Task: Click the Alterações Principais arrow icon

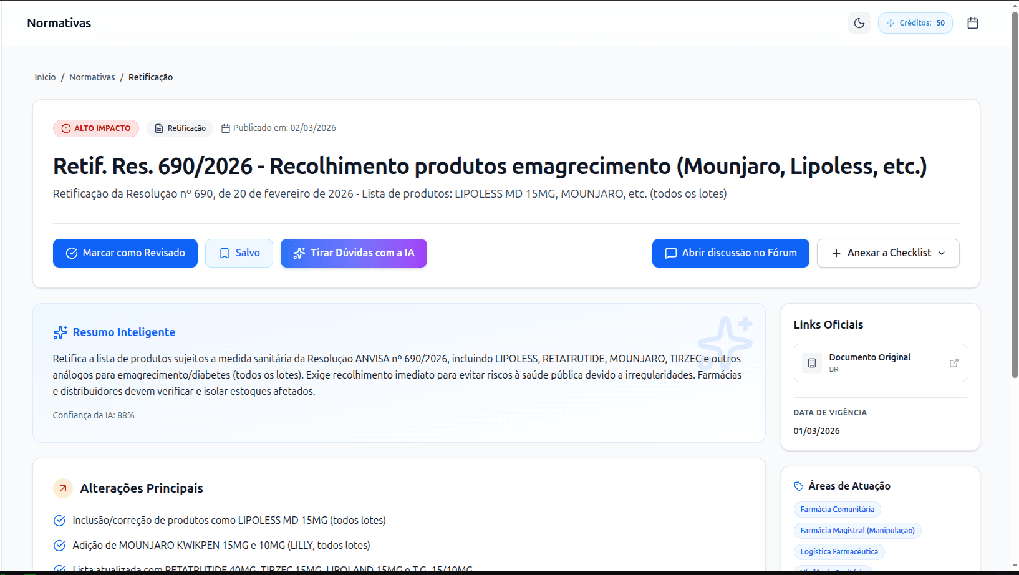Action: click(63, 488)
